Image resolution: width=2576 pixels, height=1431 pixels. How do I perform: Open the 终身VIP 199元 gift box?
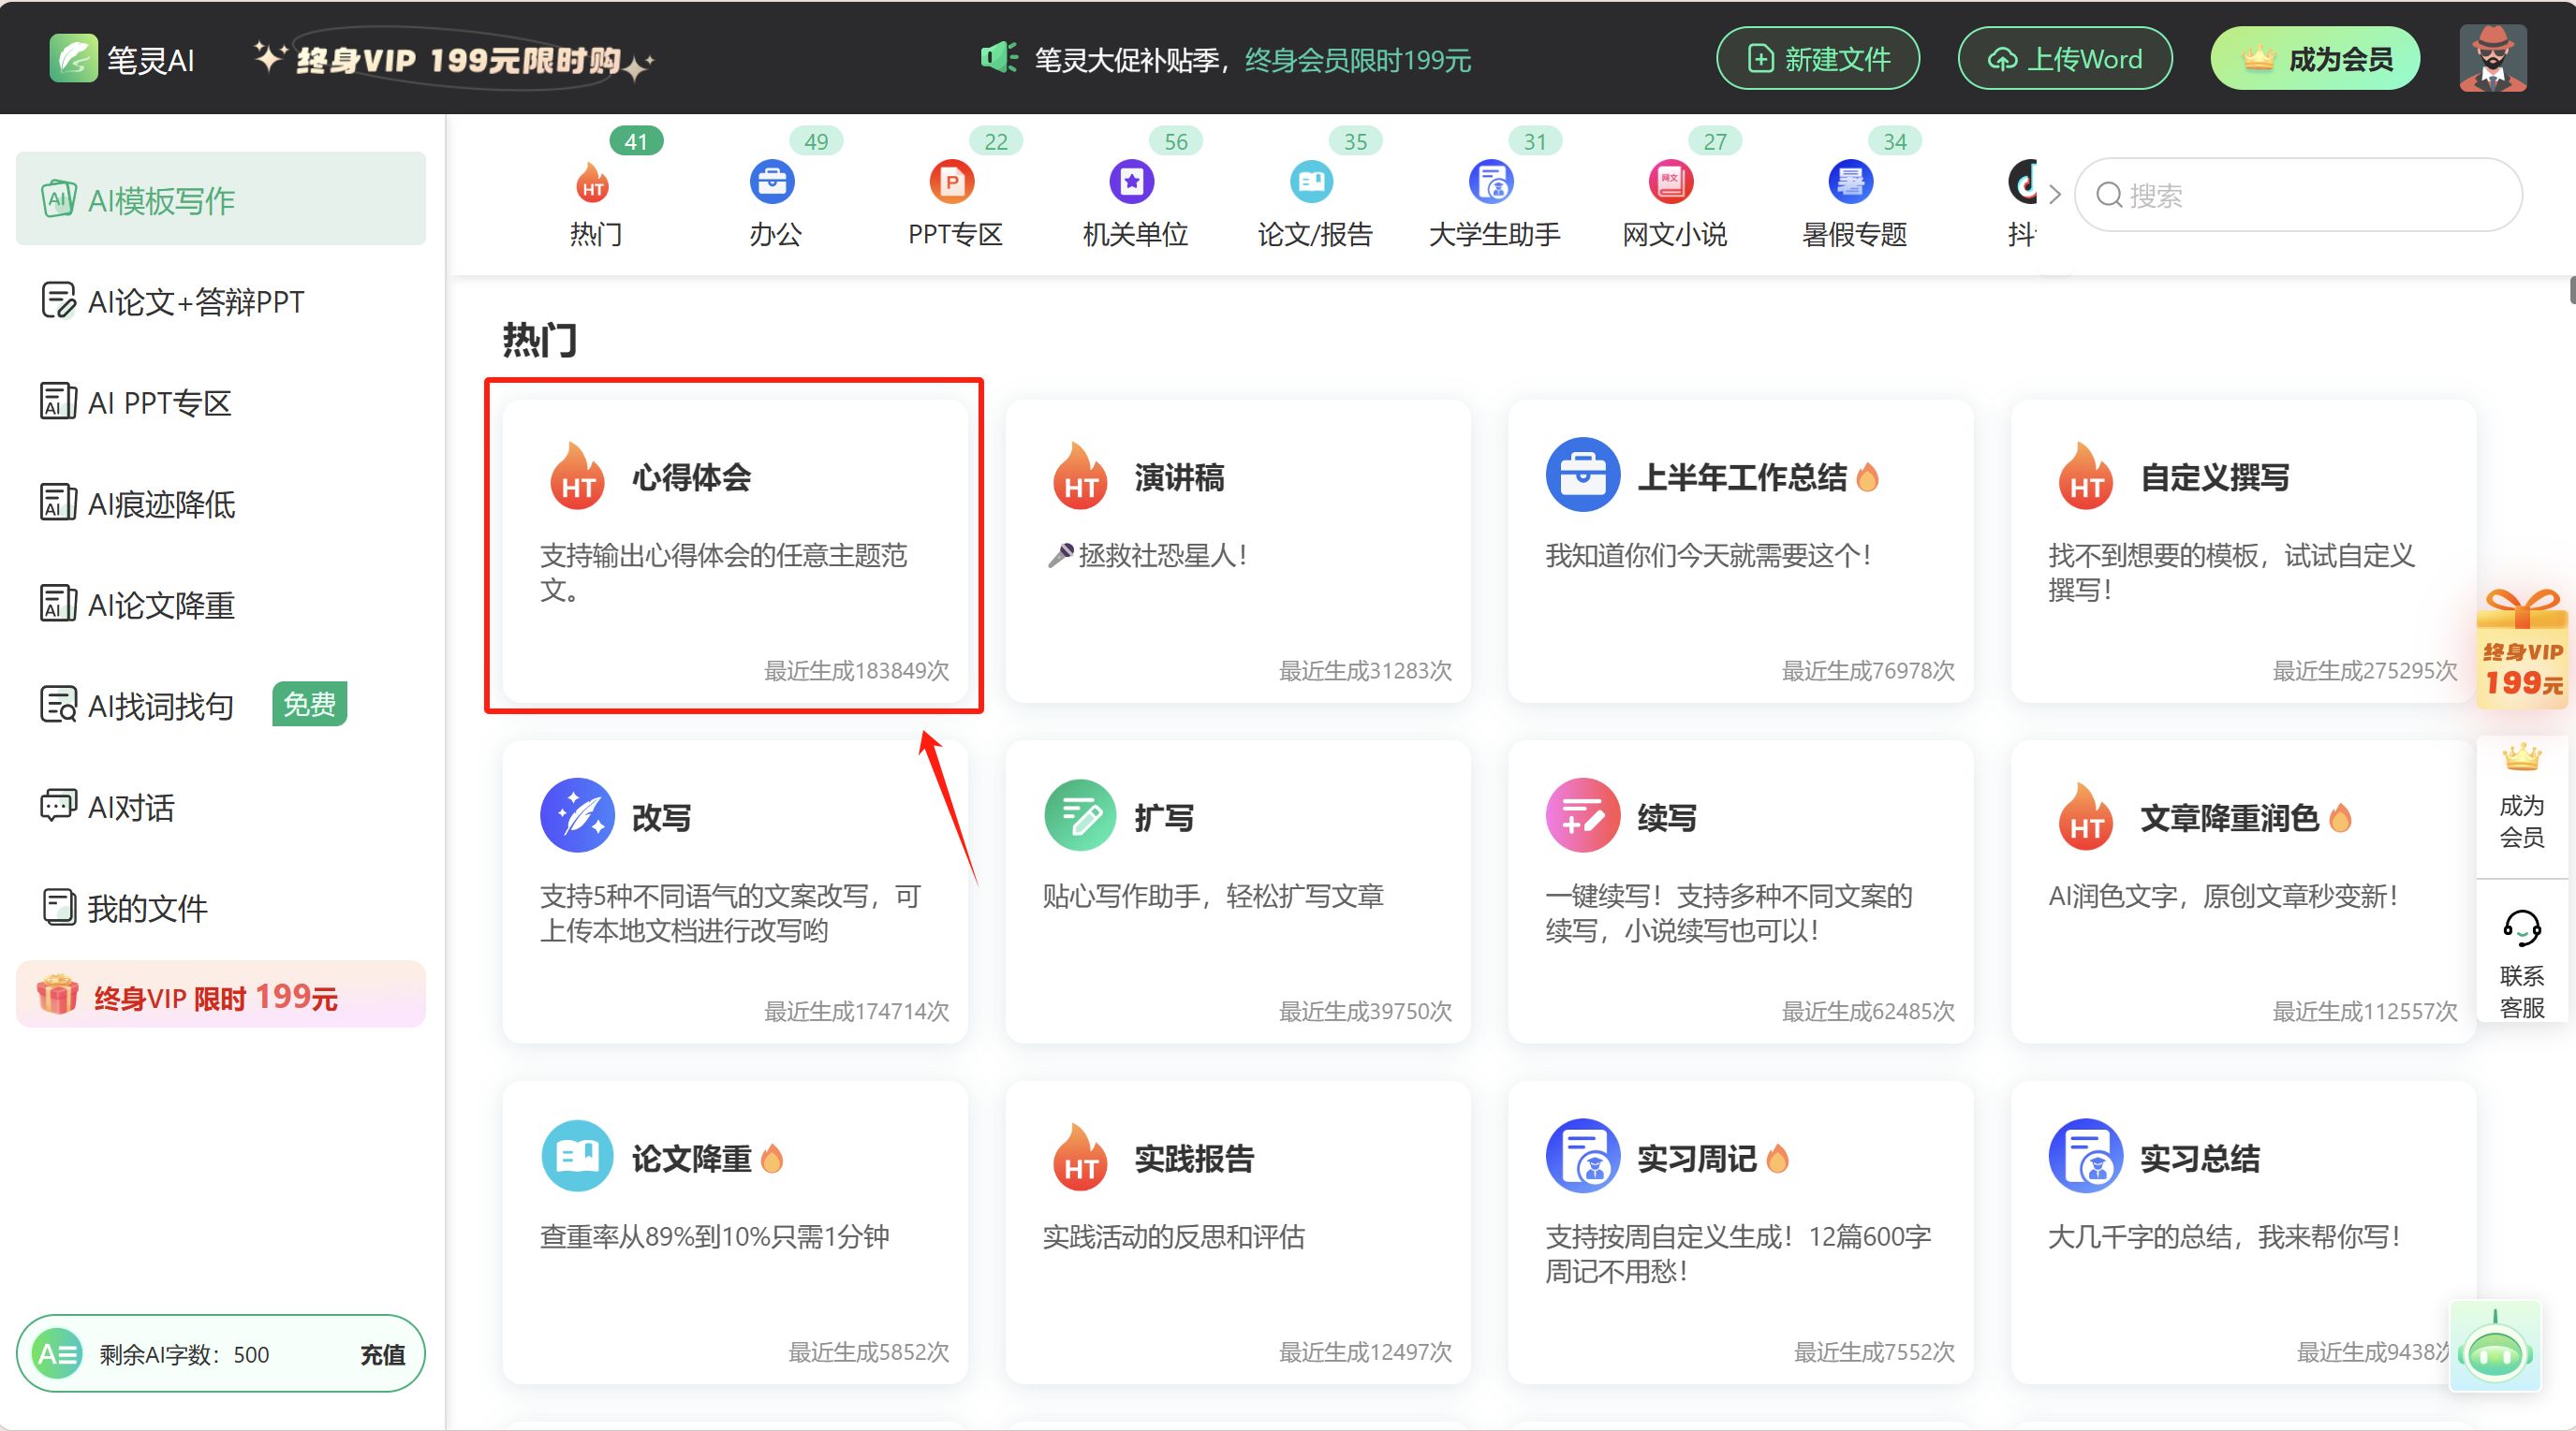pyautogui.click(x=2521, y=650)
